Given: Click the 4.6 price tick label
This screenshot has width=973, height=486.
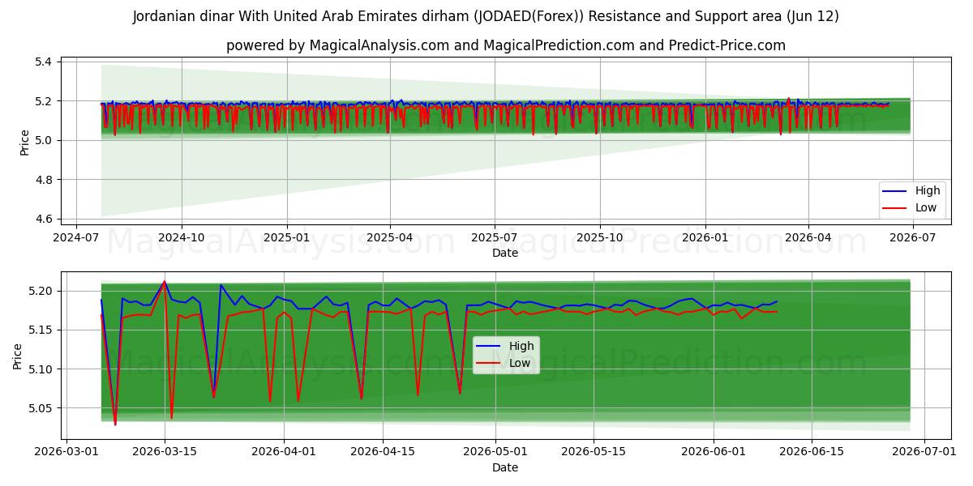Looking at the screenshot, I should click(44, 219).
